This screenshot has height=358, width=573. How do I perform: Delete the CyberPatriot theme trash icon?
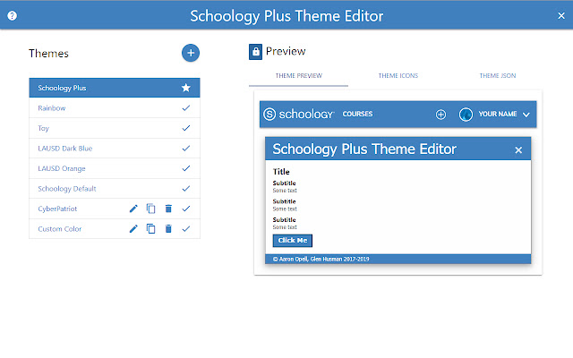click(168, 209)
